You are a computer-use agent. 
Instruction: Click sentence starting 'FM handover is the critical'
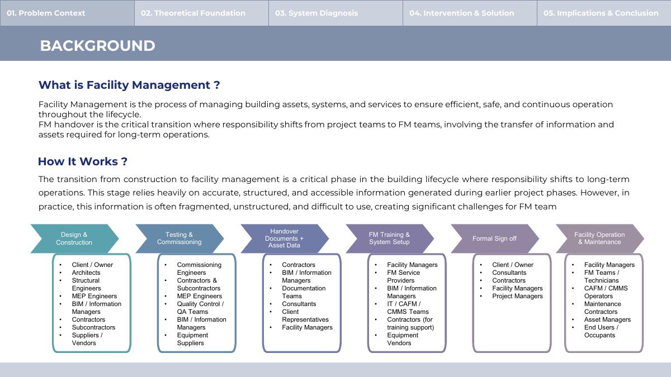(326, 130)
